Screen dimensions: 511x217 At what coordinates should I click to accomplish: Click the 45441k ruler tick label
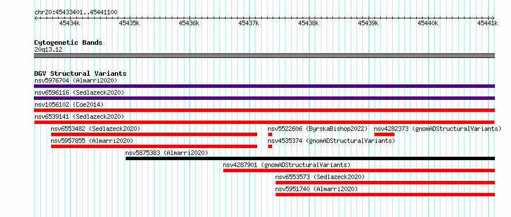click(x=487, y=23)
